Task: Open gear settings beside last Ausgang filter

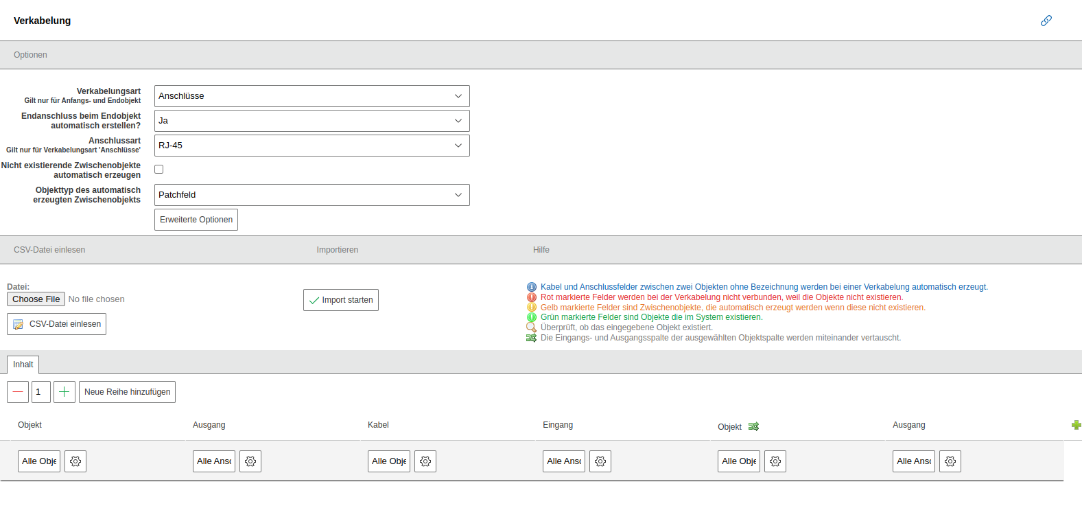Action: (950, 461)
